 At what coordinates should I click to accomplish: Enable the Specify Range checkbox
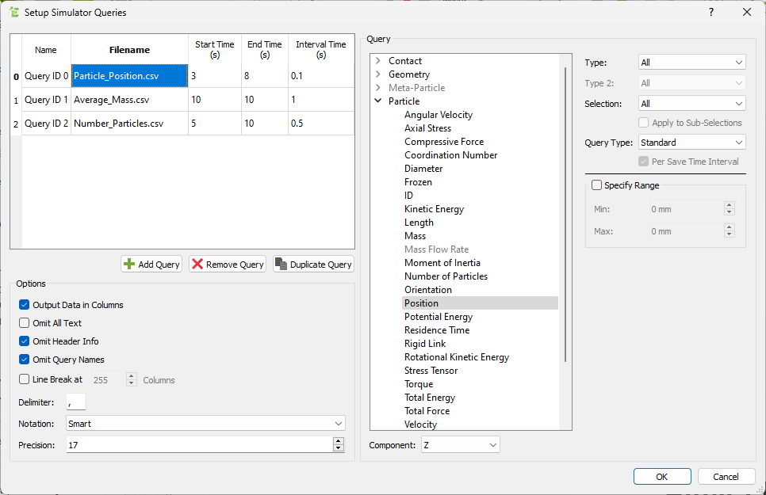[x=597, y=185]
